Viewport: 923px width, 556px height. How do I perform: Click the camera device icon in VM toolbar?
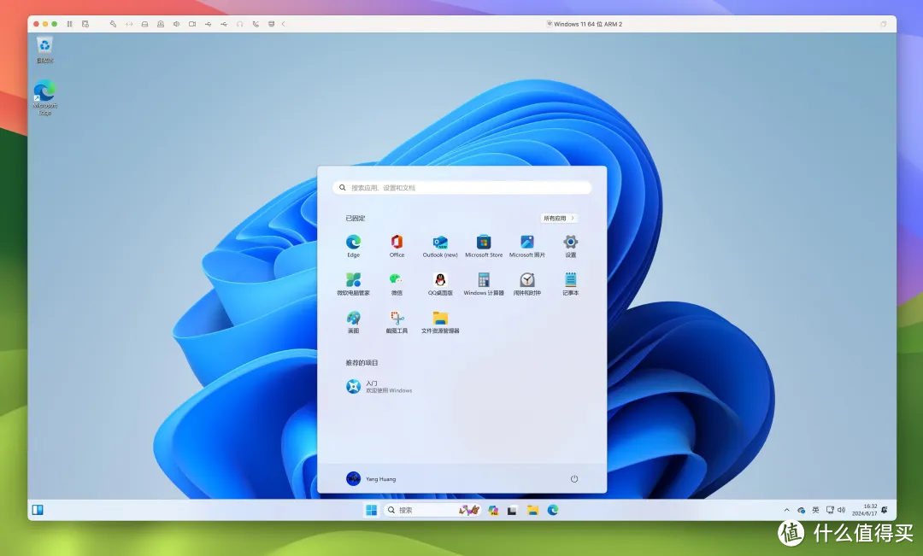pos(192,24)
